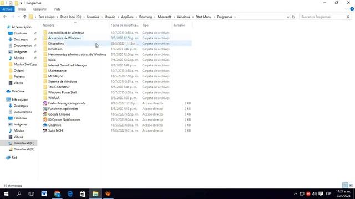This screenshot has height=199, width=355.
Task: Sort by Fecha de modificación column
Action: [x=125, y=25]
